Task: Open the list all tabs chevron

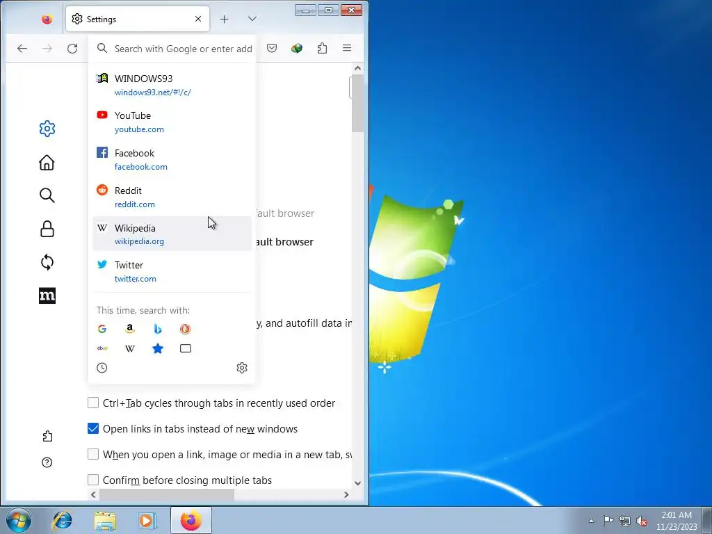Action: [x=252, y=19]
